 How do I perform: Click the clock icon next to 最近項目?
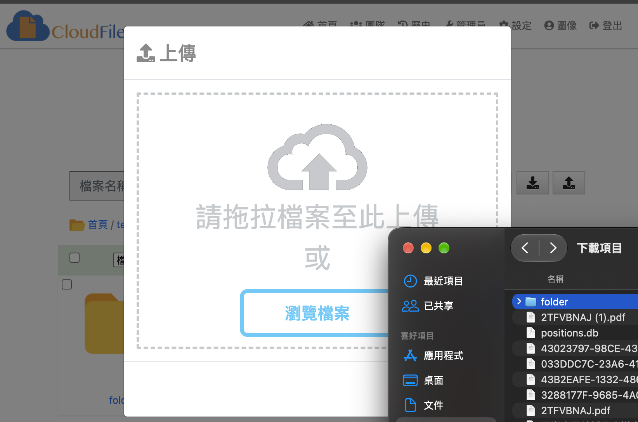tap(410, 281)
